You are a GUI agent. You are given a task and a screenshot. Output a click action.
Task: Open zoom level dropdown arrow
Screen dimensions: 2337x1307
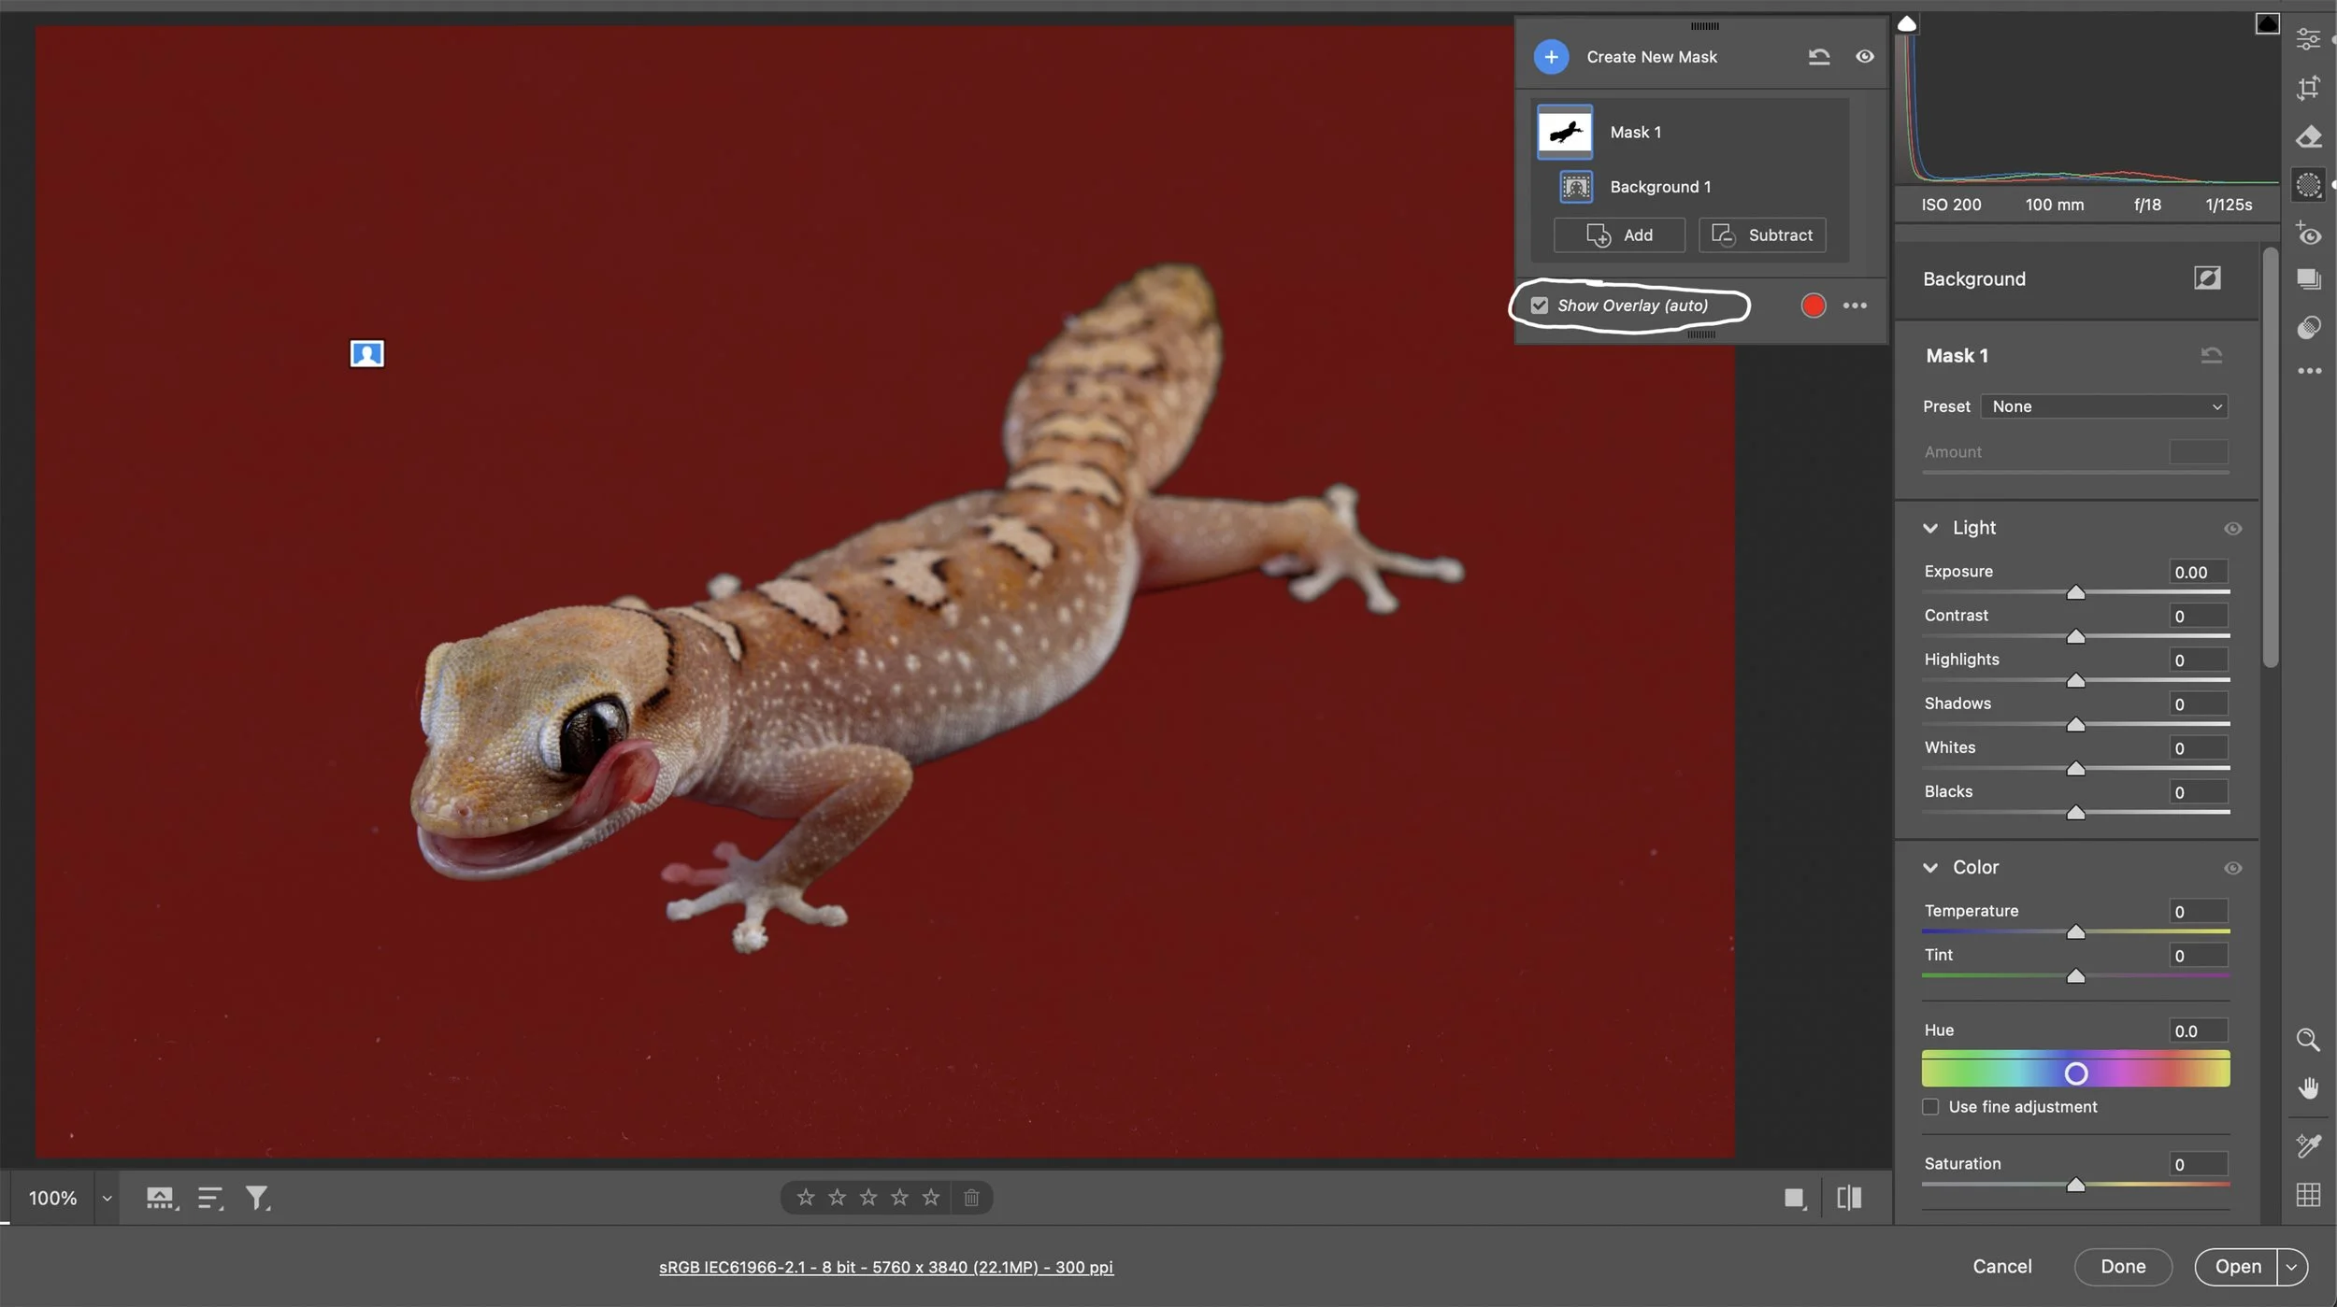pos(107,1199)
